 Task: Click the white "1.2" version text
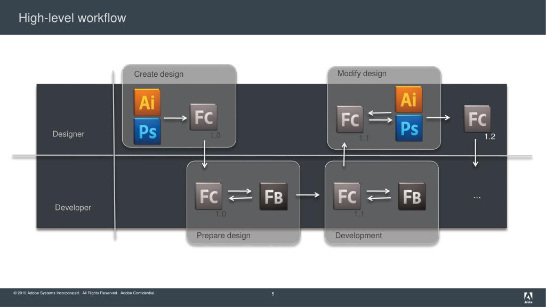pyautogui.click(x=489, y=137)
